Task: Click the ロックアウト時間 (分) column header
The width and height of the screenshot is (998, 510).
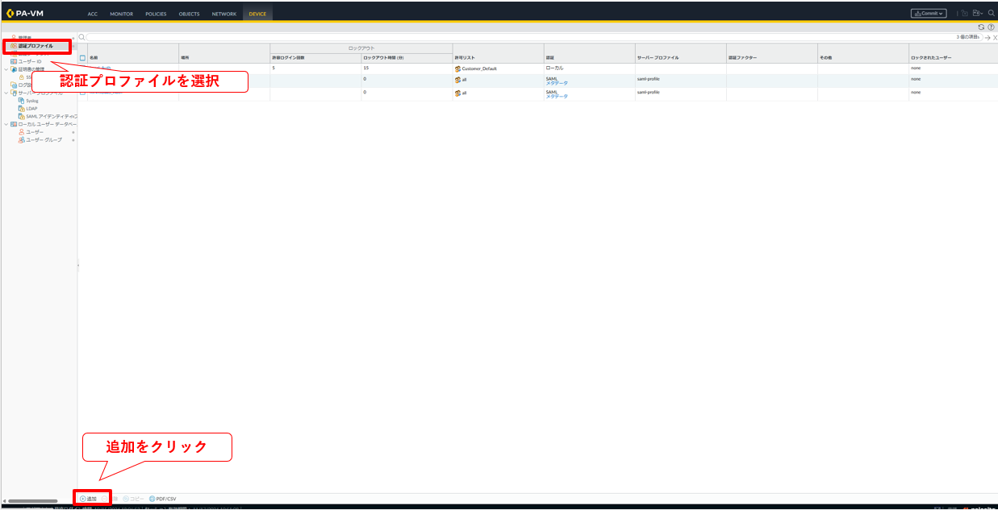Action: 407,58
